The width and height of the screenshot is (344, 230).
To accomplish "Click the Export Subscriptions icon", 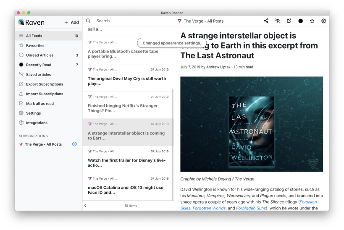I will tap(21, 84).
